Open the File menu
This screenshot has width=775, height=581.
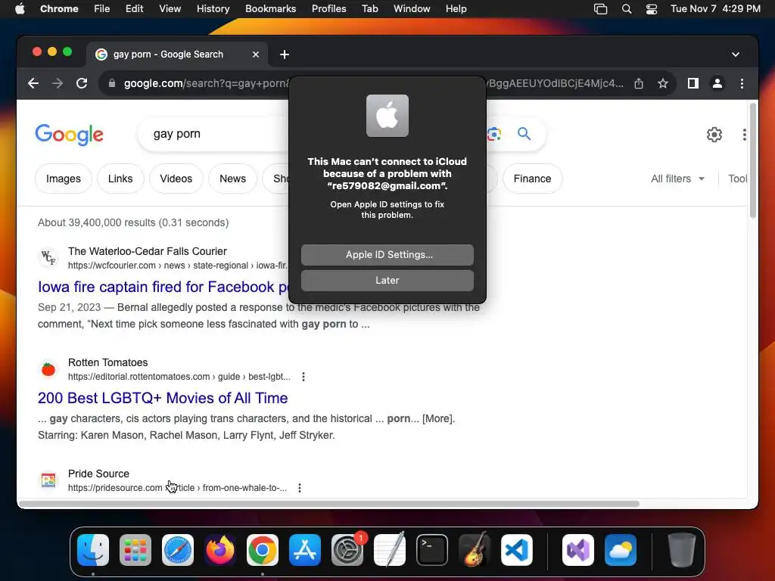pos(102,8)
